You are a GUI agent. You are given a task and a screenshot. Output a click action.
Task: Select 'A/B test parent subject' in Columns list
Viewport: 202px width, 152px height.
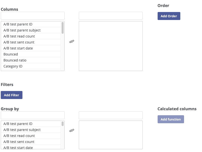pyautogui.click(x=31, y=30)
